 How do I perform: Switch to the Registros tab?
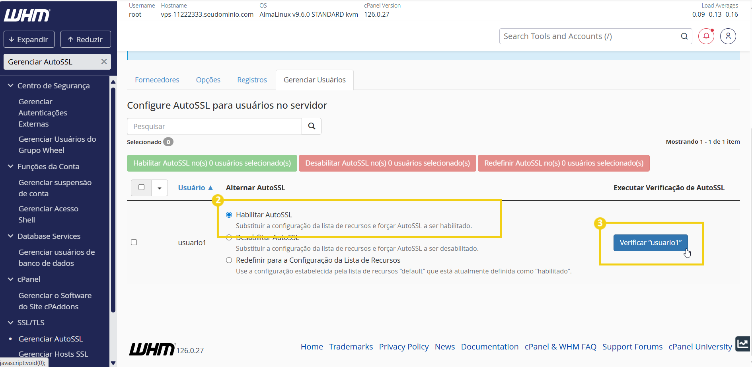pyautogui.click(x=252, y=80)
